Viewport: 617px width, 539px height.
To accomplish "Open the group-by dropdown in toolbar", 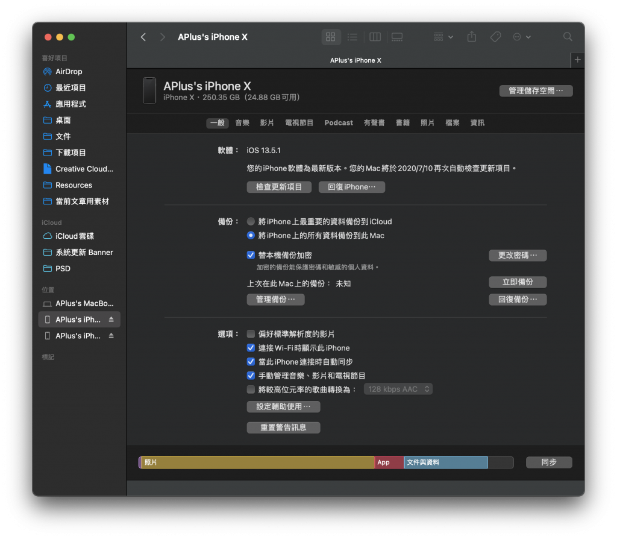I will click(443, 37).
